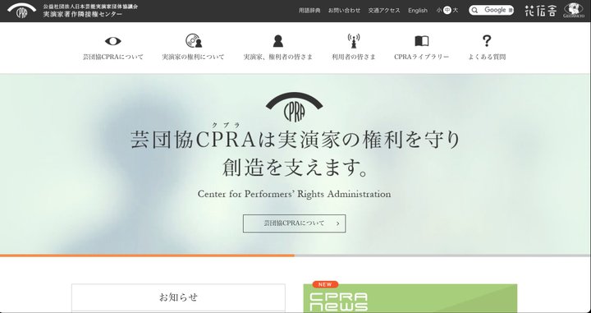Screen dimensions: 591x313
Task: Open 実演家、権利者の皆さま menu item
Action: (x=277, y=57)
